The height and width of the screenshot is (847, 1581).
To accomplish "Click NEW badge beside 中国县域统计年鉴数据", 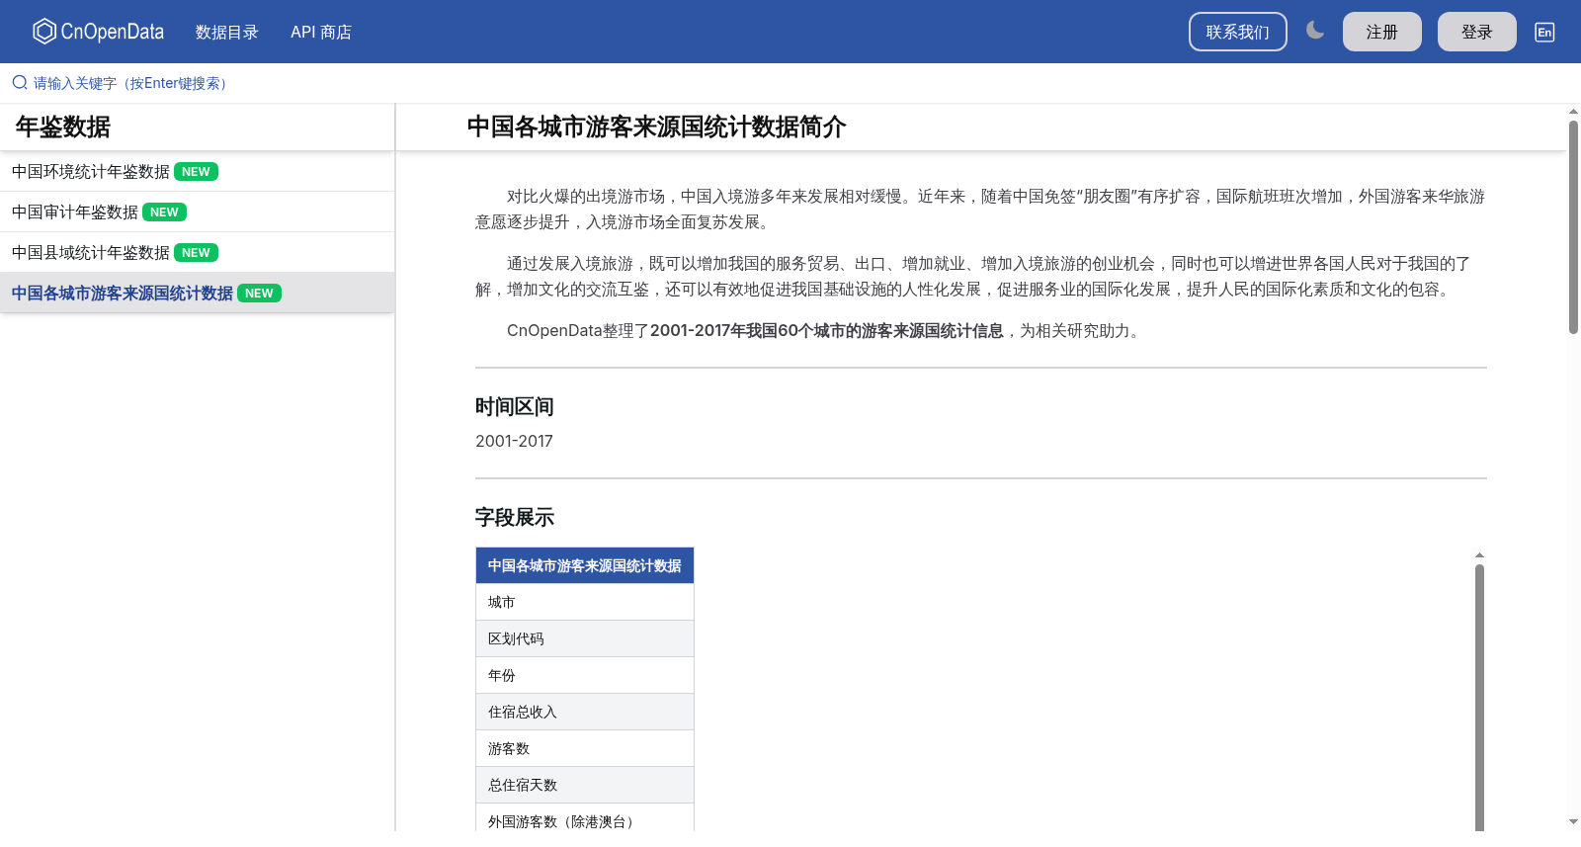I will point(196,253).
